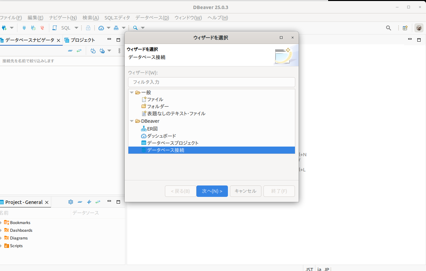Viewport: 426px width, 271px height.
Task: Click the blue search magnifier in main toolbar
Action: [x=135, y=28]
